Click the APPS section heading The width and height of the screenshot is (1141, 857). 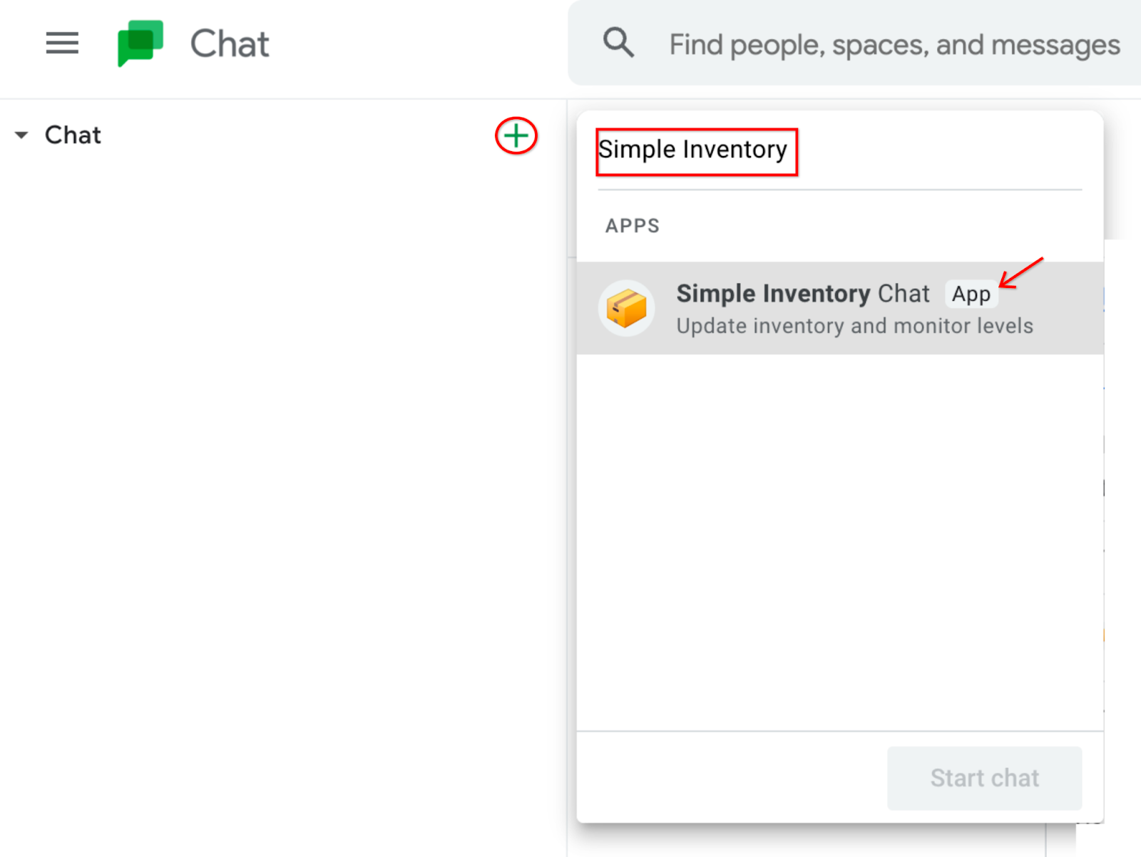click(x=632, y=225)
